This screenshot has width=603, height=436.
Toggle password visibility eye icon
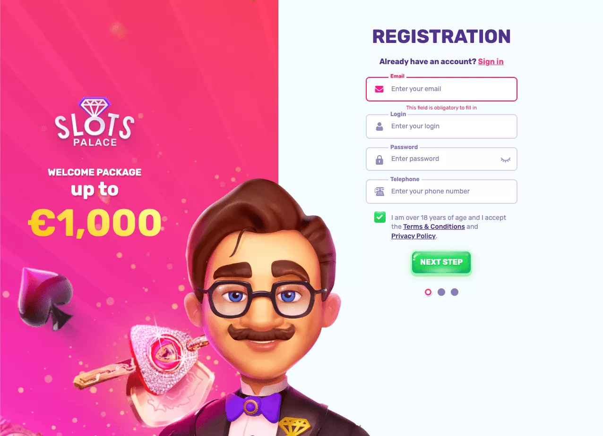(506, 160)
